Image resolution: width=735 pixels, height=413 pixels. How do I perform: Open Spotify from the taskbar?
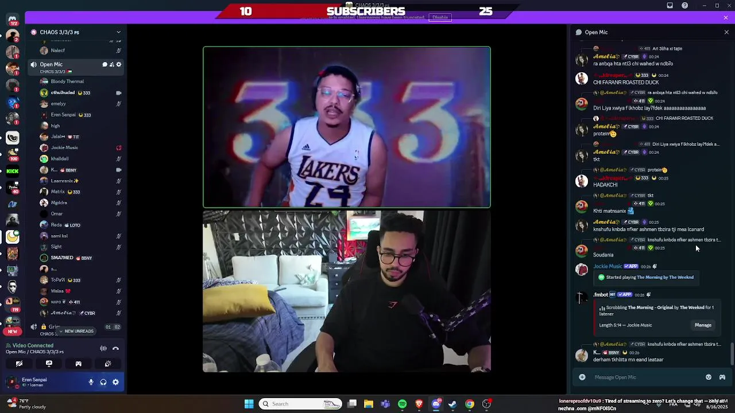402,404
